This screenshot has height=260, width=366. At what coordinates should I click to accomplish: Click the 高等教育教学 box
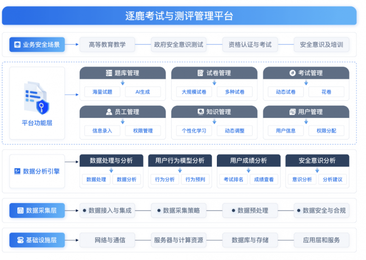[107, 44]
